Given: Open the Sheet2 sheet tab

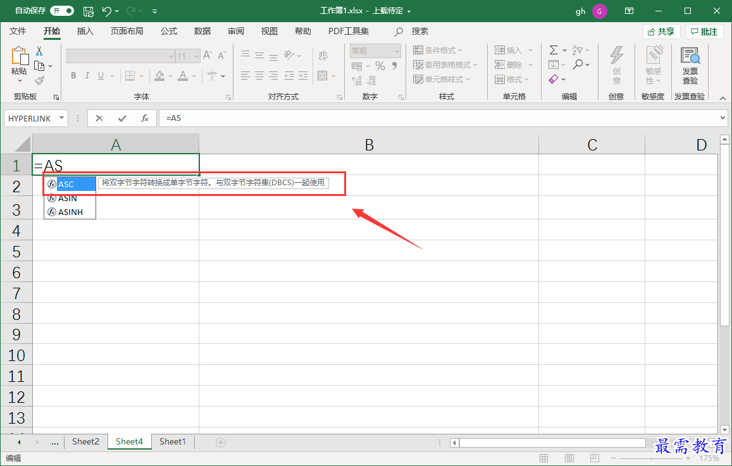Looking at the screenshot, I should coord(85,442).
